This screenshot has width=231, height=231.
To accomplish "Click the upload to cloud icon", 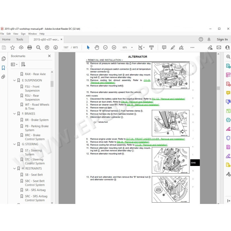I will [21, 48].
